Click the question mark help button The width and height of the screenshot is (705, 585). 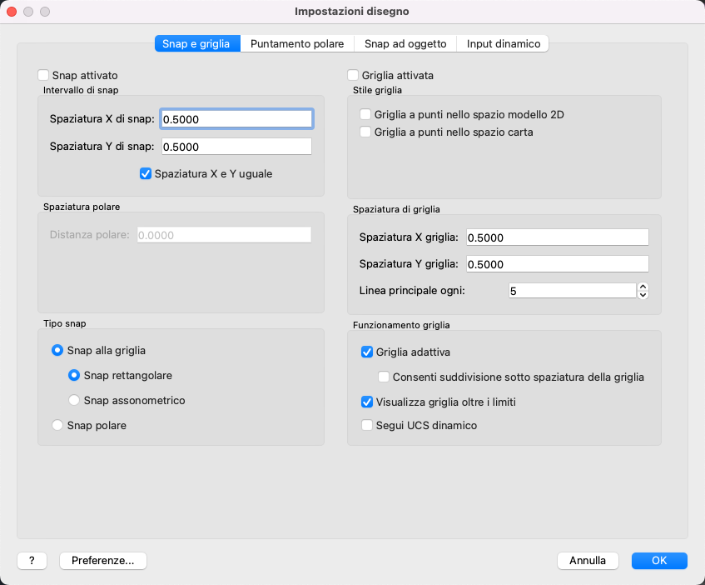pos(32,561)
